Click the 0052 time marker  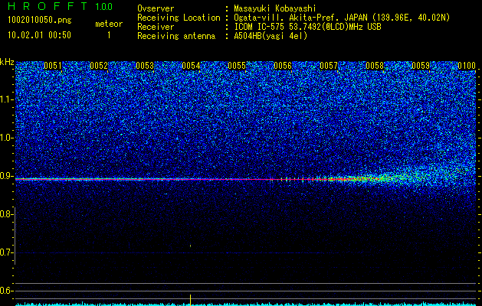tap(99, 66)
